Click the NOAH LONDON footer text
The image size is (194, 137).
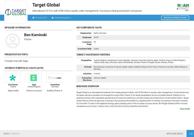pos(11,133)
